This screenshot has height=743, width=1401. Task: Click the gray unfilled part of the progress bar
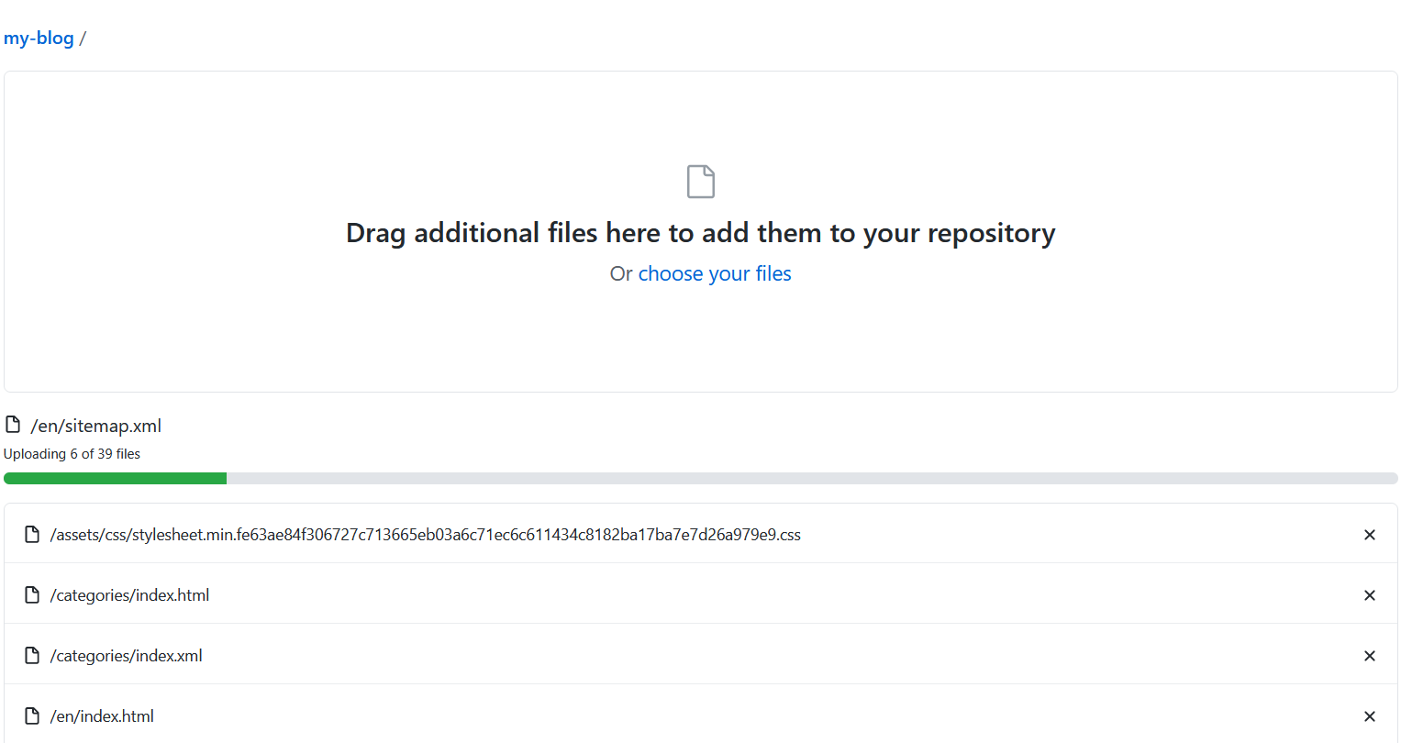tap(812, 478)
